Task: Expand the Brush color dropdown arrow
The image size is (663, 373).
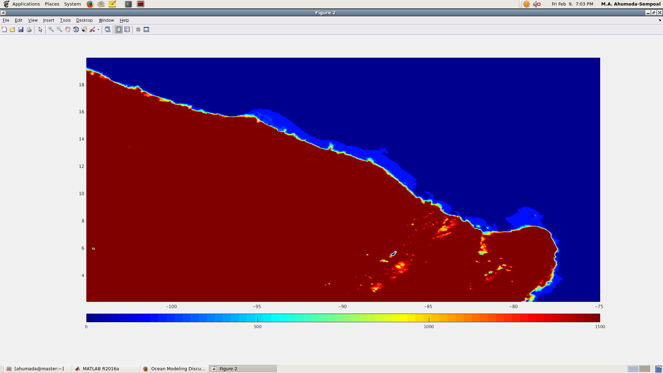Action: [x=98, y=30]
